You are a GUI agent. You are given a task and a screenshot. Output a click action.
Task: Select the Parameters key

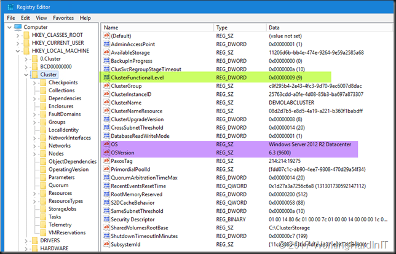point(61,177)
